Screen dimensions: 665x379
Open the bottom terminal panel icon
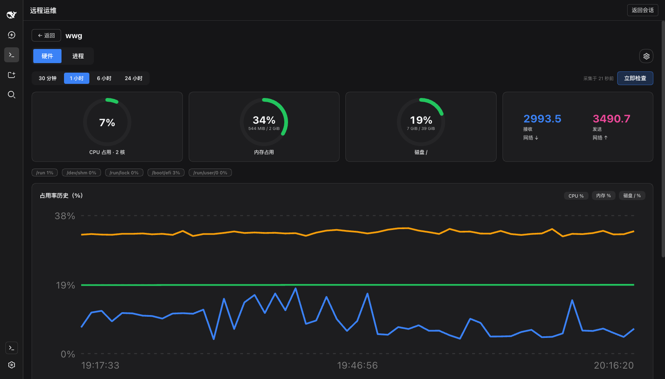coord(12,348)
